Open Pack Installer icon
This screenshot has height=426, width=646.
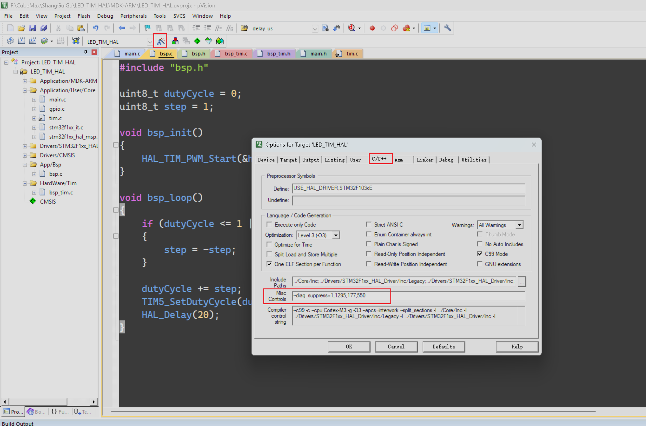220,41
